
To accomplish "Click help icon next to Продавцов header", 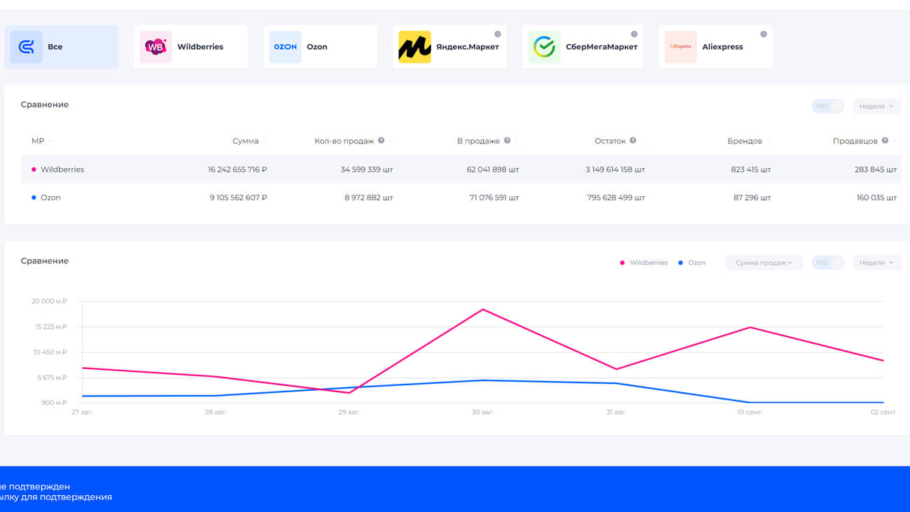I will [885, 141].
